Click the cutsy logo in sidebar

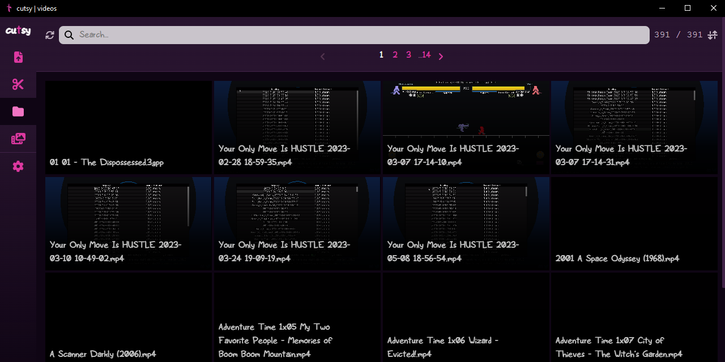[18, 31]
